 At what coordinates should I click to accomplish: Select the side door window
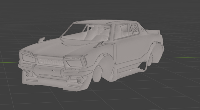click(123, 31)
